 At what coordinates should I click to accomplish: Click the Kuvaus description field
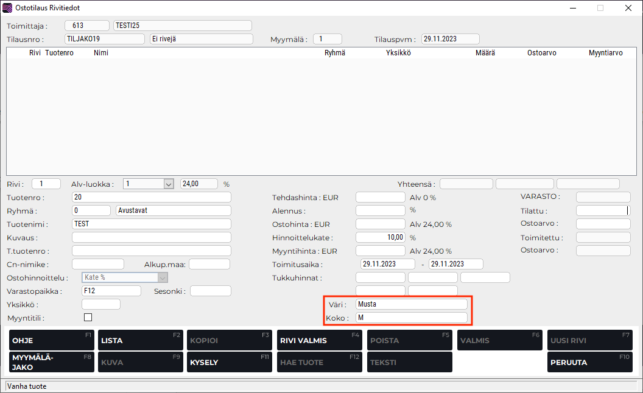click(x=151, y=237)
